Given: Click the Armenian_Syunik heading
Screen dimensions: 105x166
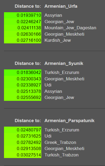Looking at the screenshot, I should tap(64, 63).
